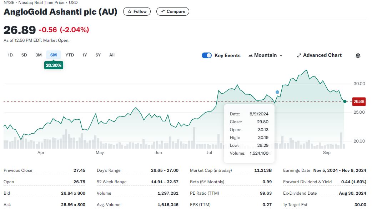Click the Earnings Date value
Image resolution: width=372 pixels, height=214 pixels.
pyautogui.click(x=340, y=170)
